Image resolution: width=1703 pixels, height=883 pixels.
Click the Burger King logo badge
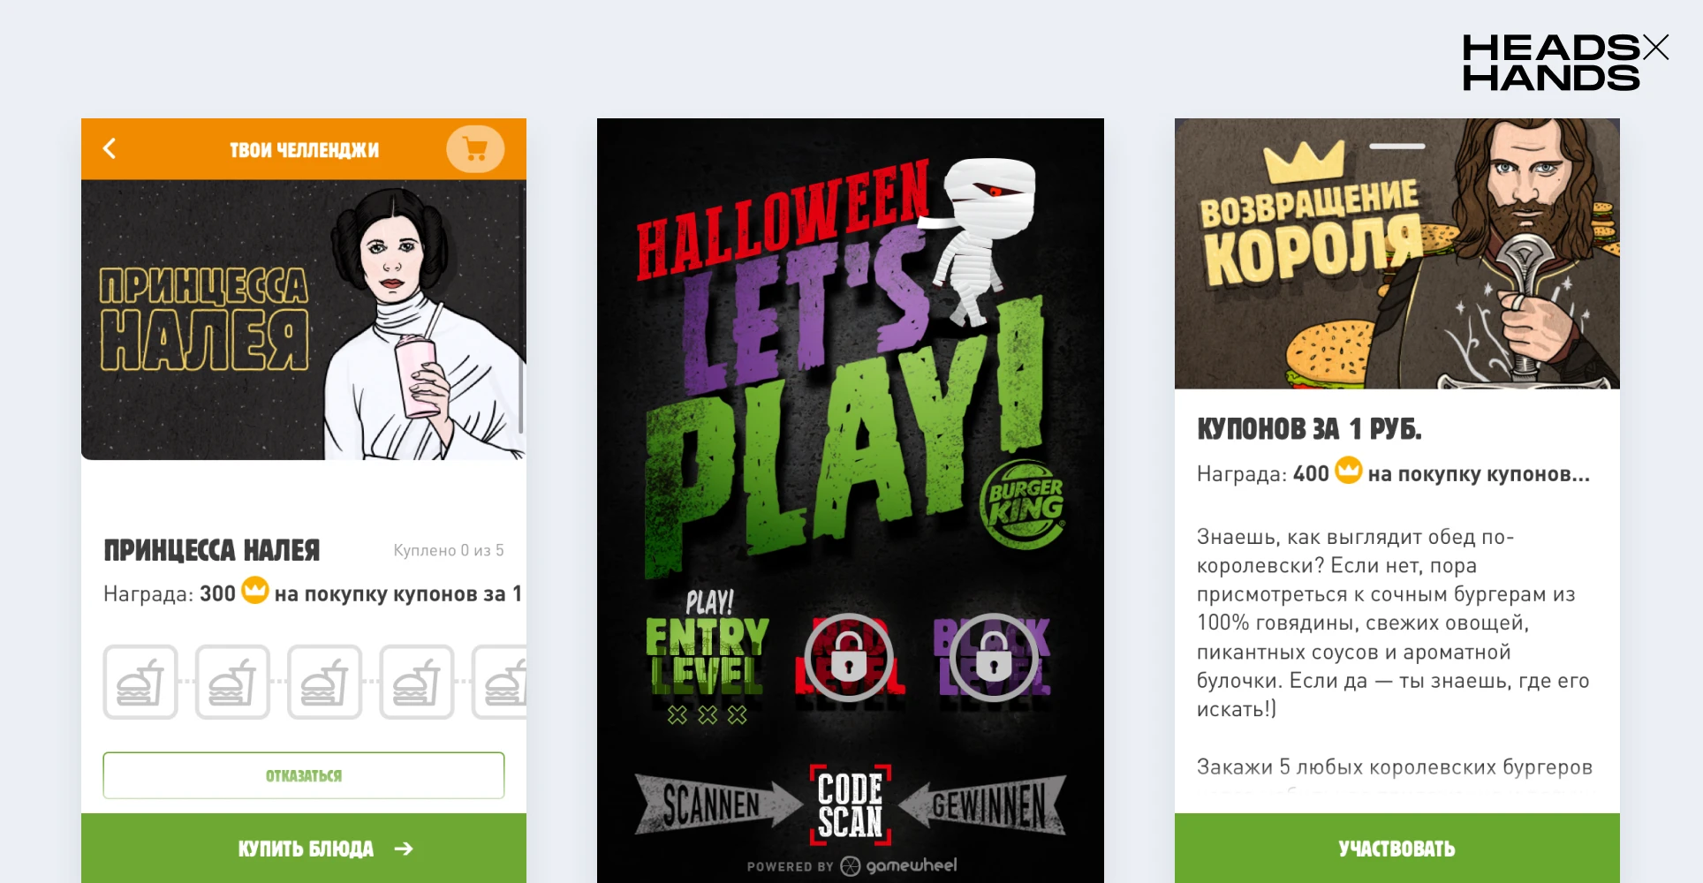(x=1022, y=504)
